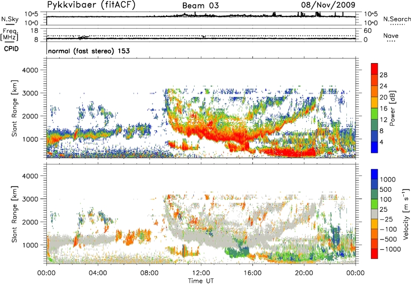The width and height of the screenshot is (411, 284).
Task: Click the -1000 tick on velocity colorbar
Action: click(x=390, y=249)
